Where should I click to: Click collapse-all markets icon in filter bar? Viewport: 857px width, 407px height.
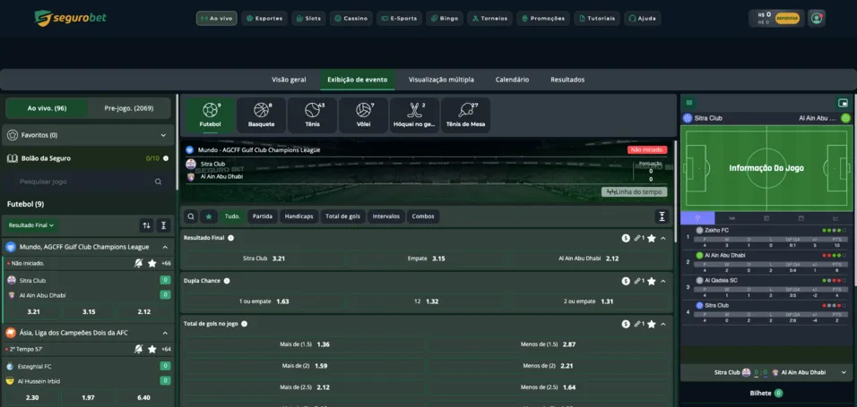click(x=662, y=216)
